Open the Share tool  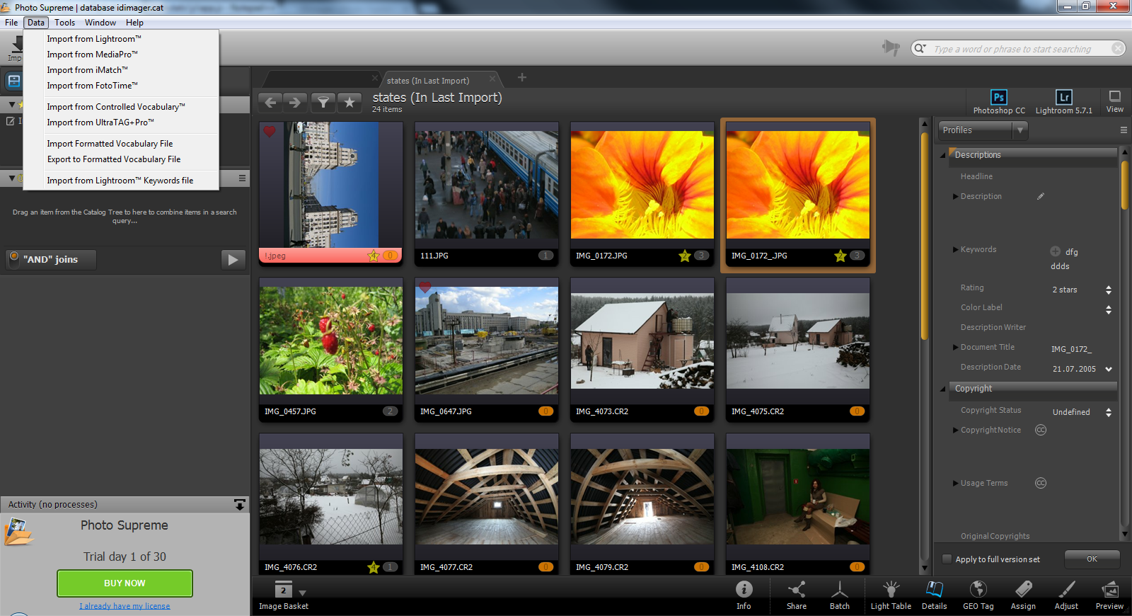pos(796,594)
